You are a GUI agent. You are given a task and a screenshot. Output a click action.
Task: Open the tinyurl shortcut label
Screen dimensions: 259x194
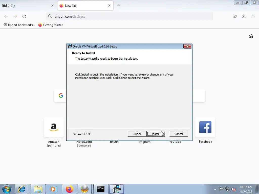(114, 142)
